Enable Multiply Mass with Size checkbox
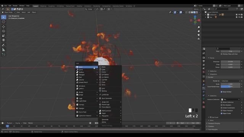 click(222, 54)
